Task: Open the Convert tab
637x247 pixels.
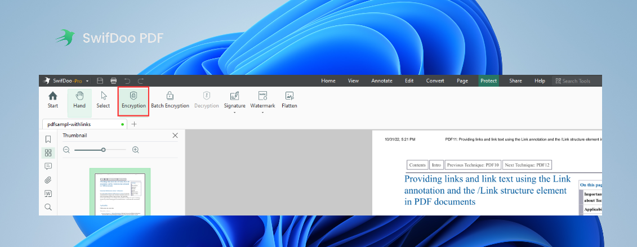Action: [x=435, y=80]
